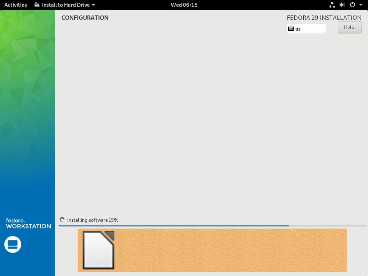Click the orange LibreOffice promotional banner
The height and width of the screenshot is (276, 368).
pyautogui.click(x=212, y=250)
